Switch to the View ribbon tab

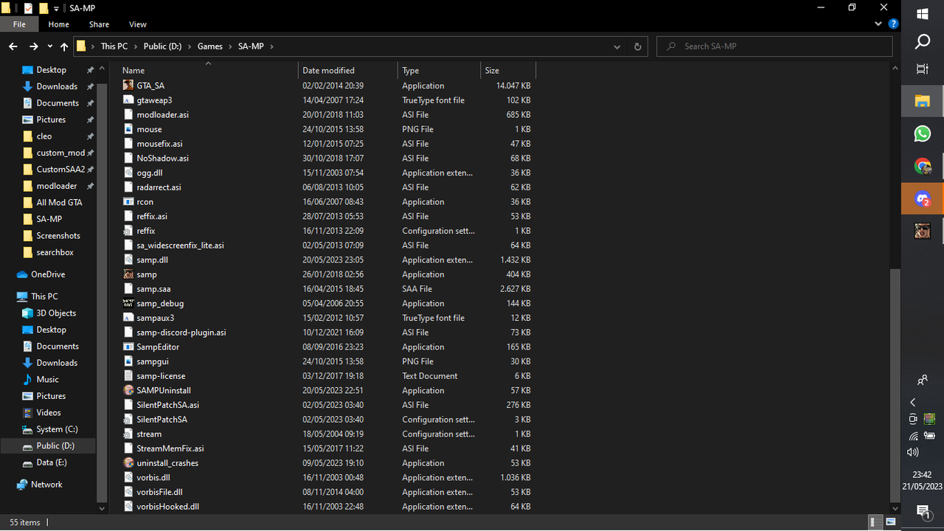coord(137,24)
